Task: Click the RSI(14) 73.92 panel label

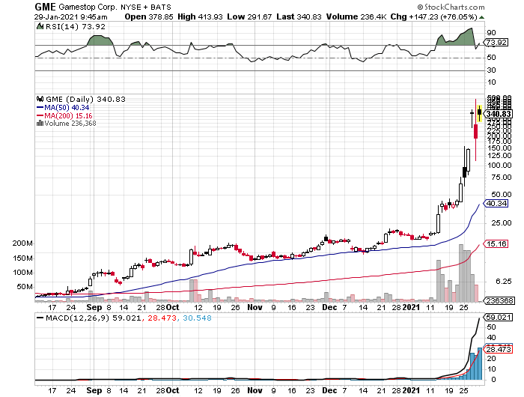Action: [75, 26]
